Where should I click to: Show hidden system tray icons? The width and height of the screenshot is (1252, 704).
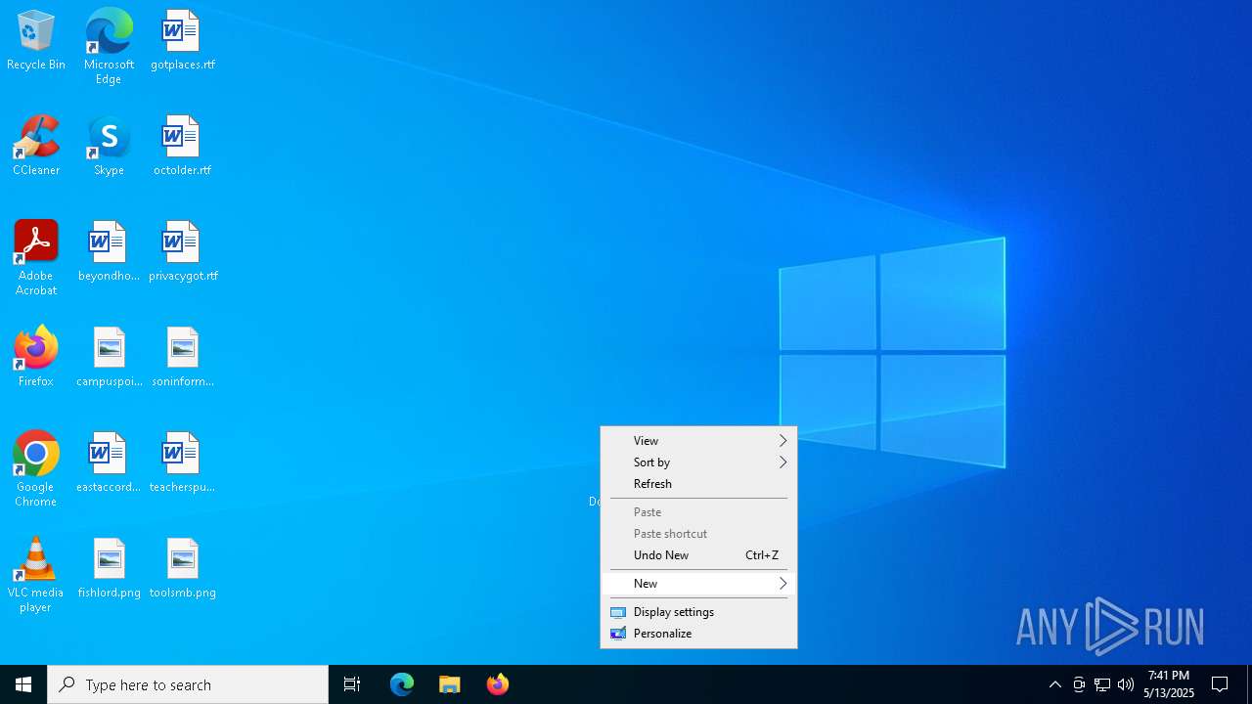tap(1055, 684)
